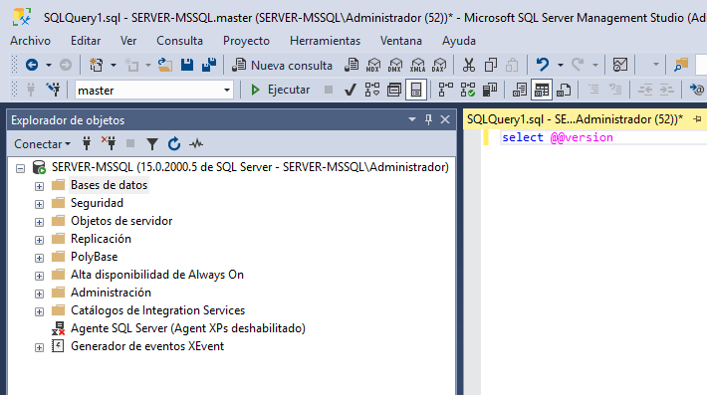Select Alta disponibilidad de Always On
The image size is (707, 395).
click(157, 275)
